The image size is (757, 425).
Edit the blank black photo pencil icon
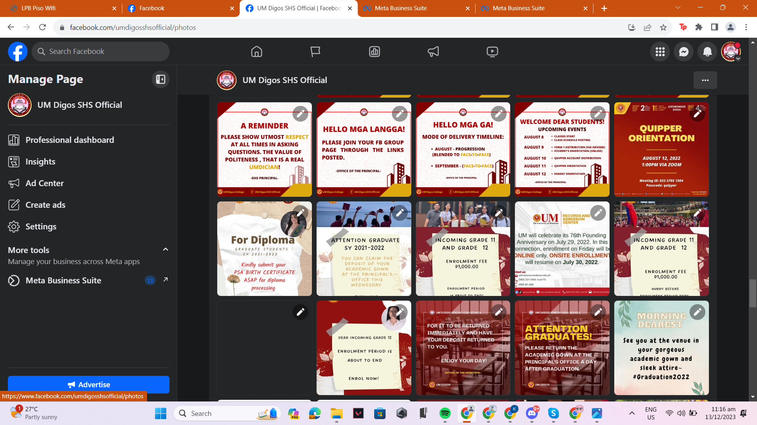[x=300, y=312]
